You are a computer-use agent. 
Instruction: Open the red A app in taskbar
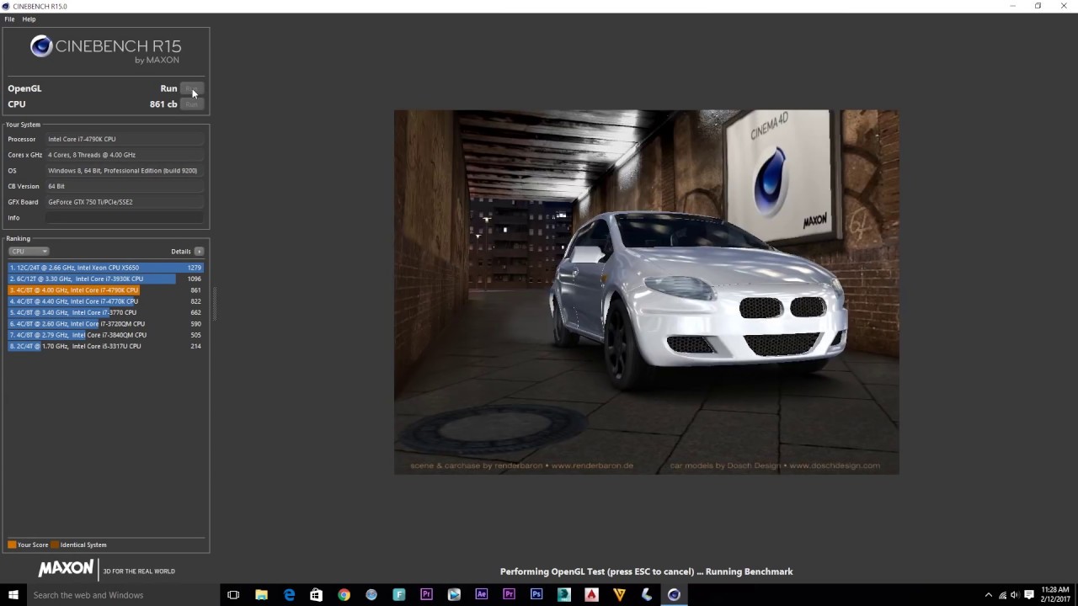[x=591, y=595]
